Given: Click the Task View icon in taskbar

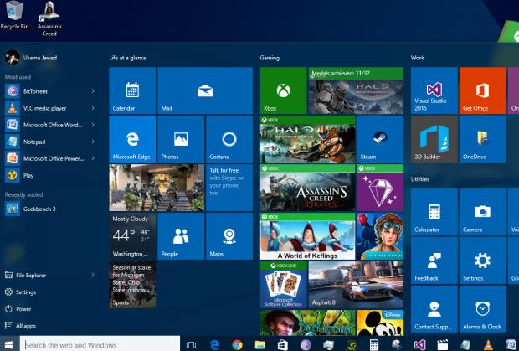Looking at the screenshot, I should (x=192, y=344).
